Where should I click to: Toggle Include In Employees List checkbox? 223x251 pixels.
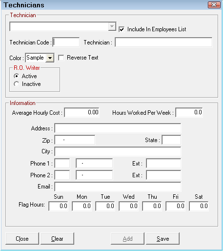point(122,29)
